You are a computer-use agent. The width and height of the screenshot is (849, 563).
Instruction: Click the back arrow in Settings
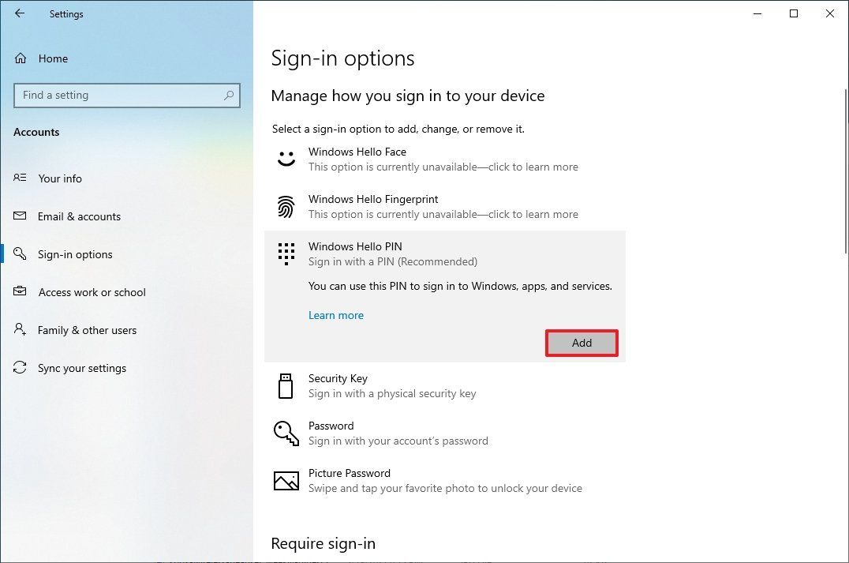(x=19, y=13)
